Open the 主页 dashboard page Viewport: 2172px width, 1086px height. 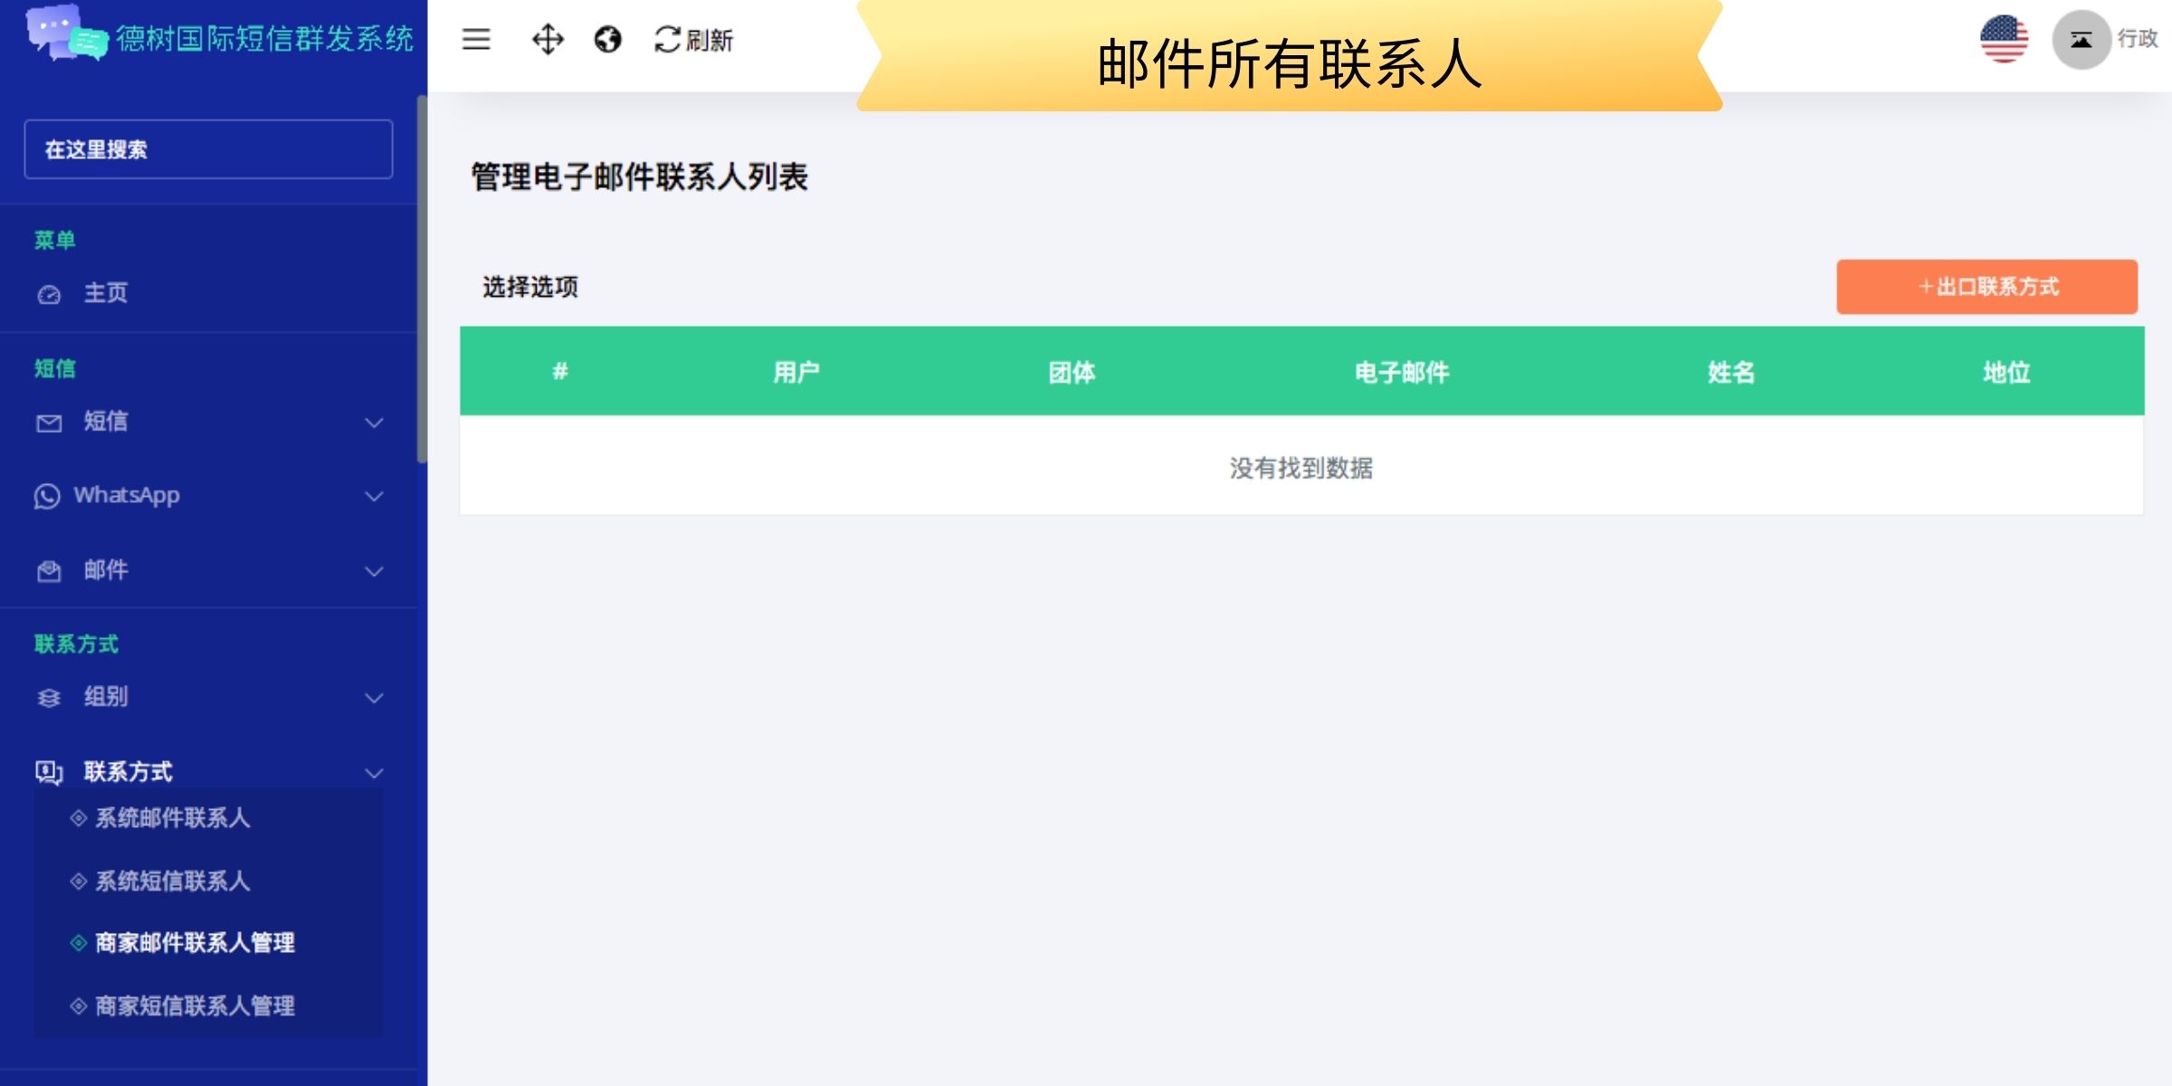[x=106, y=293]
